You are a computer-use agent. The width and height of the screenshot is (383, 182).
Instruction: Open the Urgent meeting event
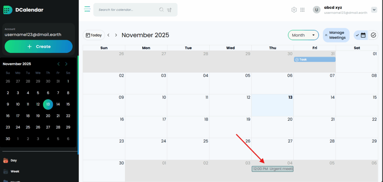[273, 169]
